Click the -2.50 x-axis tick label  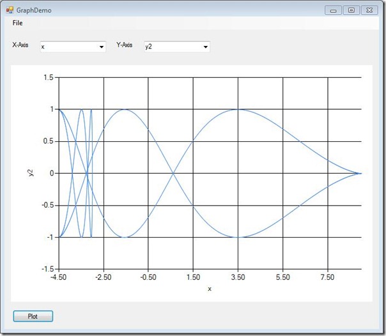pyautogui.click(x=104, y=277)
